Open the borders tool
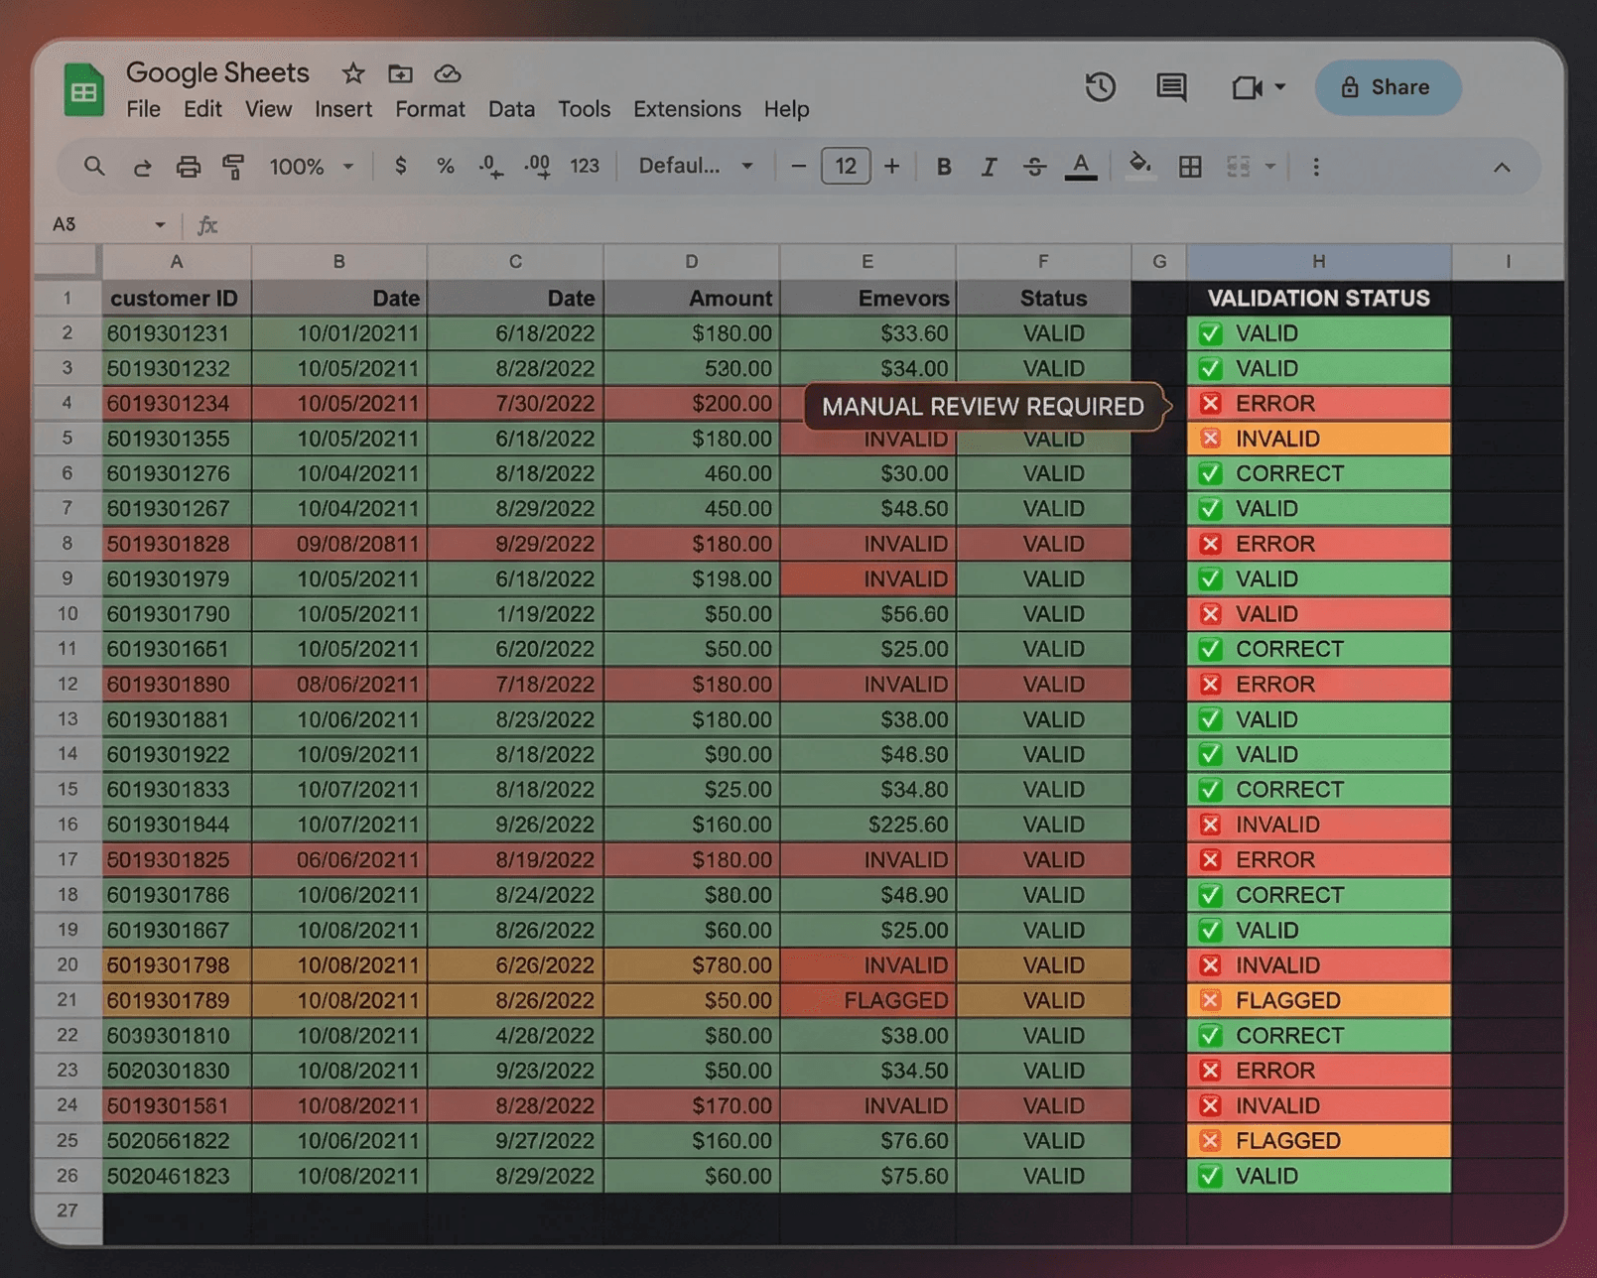Image resolution: width=1597 pixels, height=1278 pixels. point(1190,167)
